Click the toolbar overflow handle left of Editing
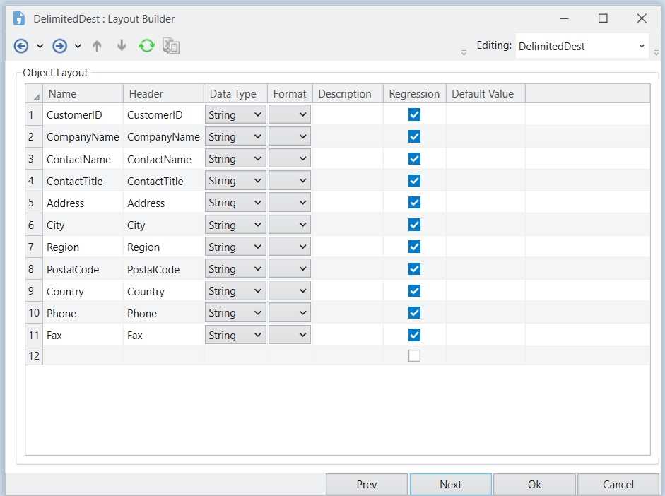This screenshot has width=665, height=496. click(x=464, y=52)
